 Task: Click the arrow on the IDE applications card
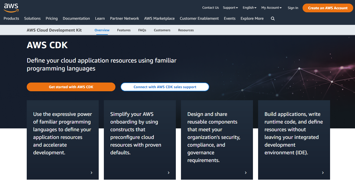coord(323,172)
